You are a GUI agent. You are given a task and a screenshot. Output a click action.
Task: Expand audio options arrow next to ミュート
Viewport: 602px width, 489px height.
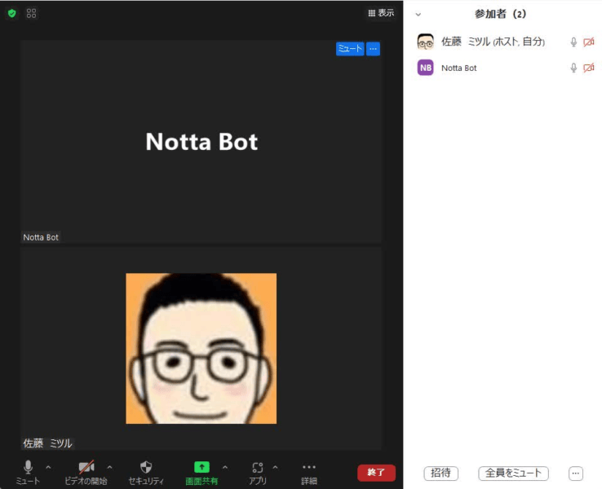tap(48, 468)
